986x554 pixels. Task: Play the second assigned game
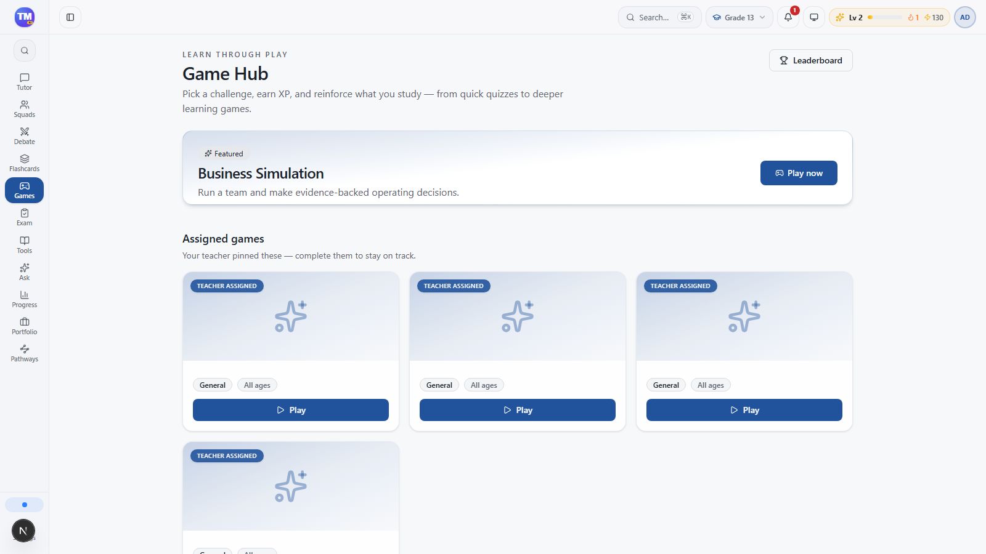tap(518, 410)
